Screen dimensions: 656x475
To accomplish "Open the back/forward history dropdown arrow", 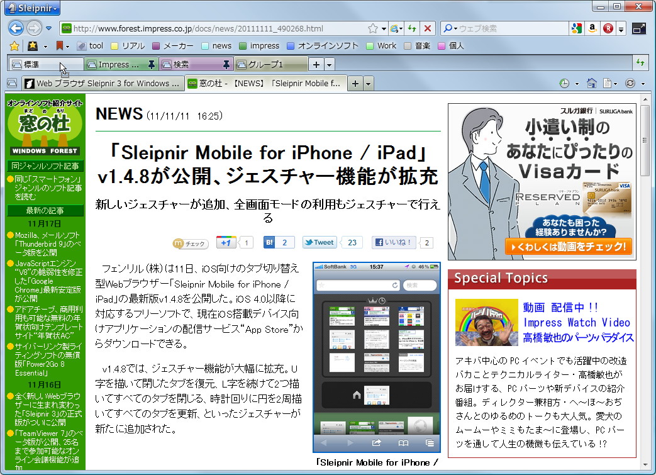I will [x=48, y=28].
